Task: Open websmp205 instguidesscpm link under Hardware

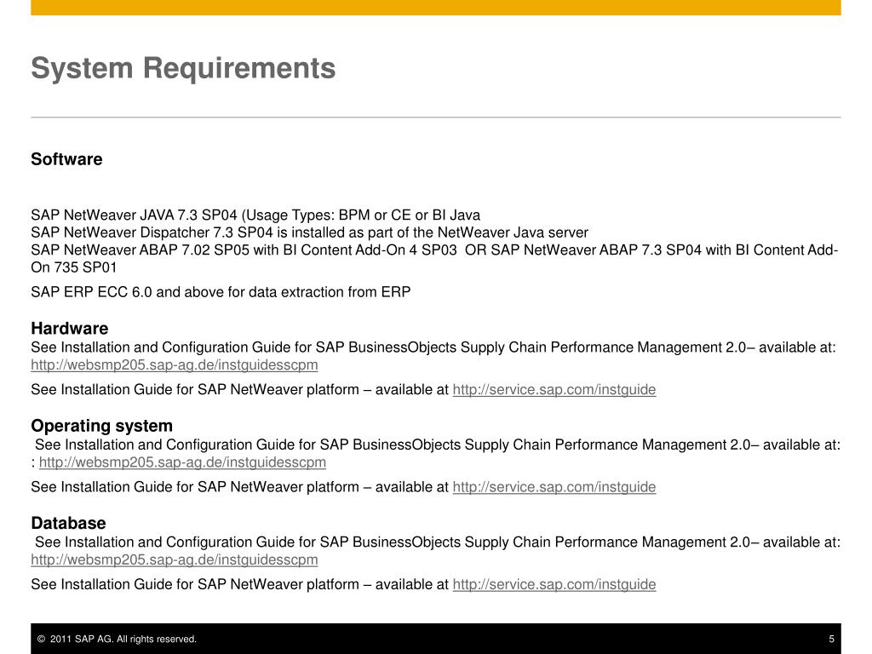Action: [174, 365]
